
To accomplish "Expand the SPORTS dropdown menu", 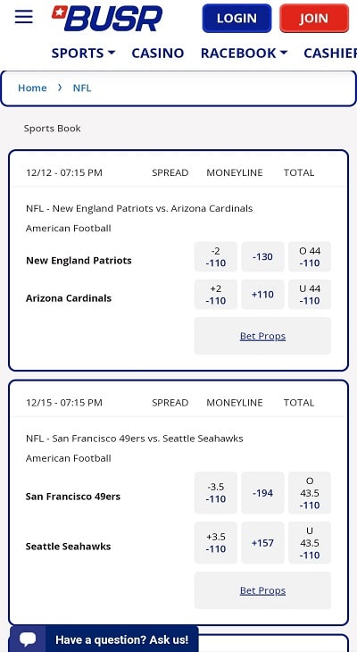I will tap(83, 54).
